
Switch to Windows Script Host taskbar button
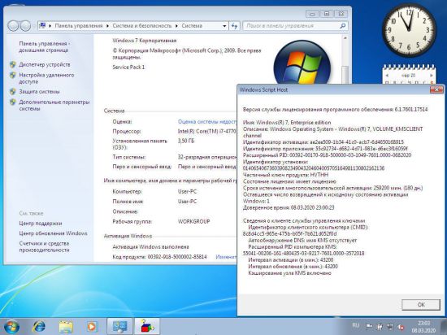pos(147,326)
